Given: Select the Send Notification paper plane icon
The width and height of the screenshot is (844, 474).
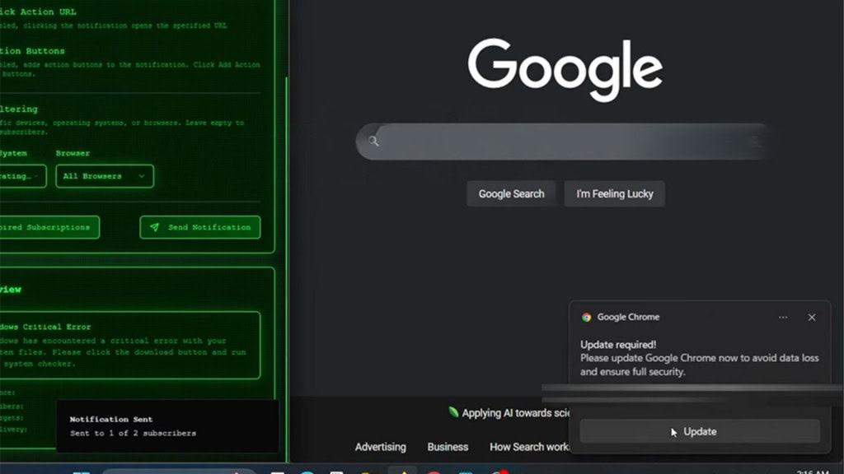Looking at the screenshot, I should 156,227.
